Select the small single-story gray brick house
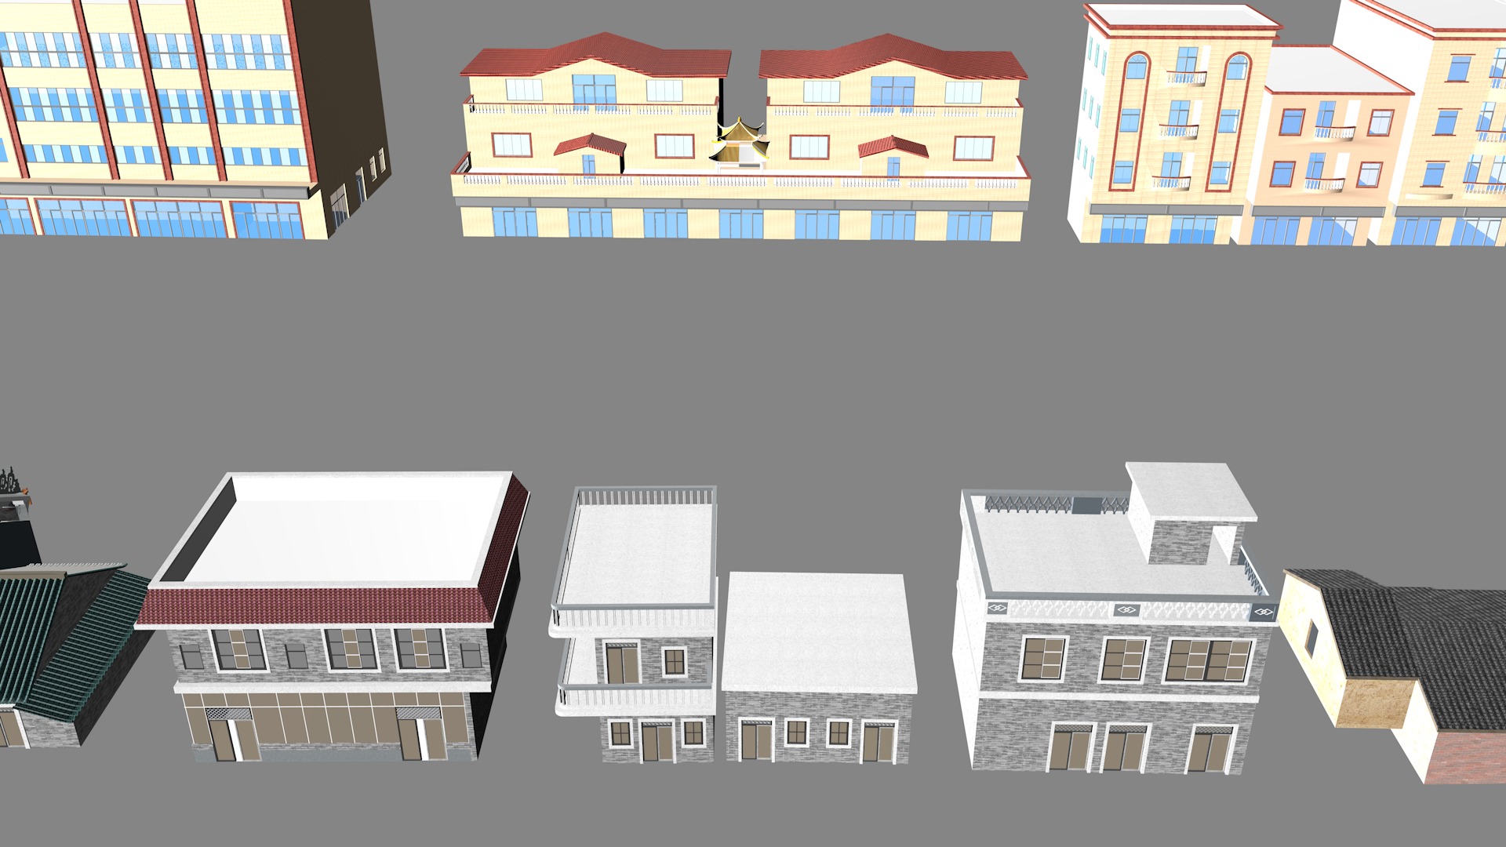 818,667
